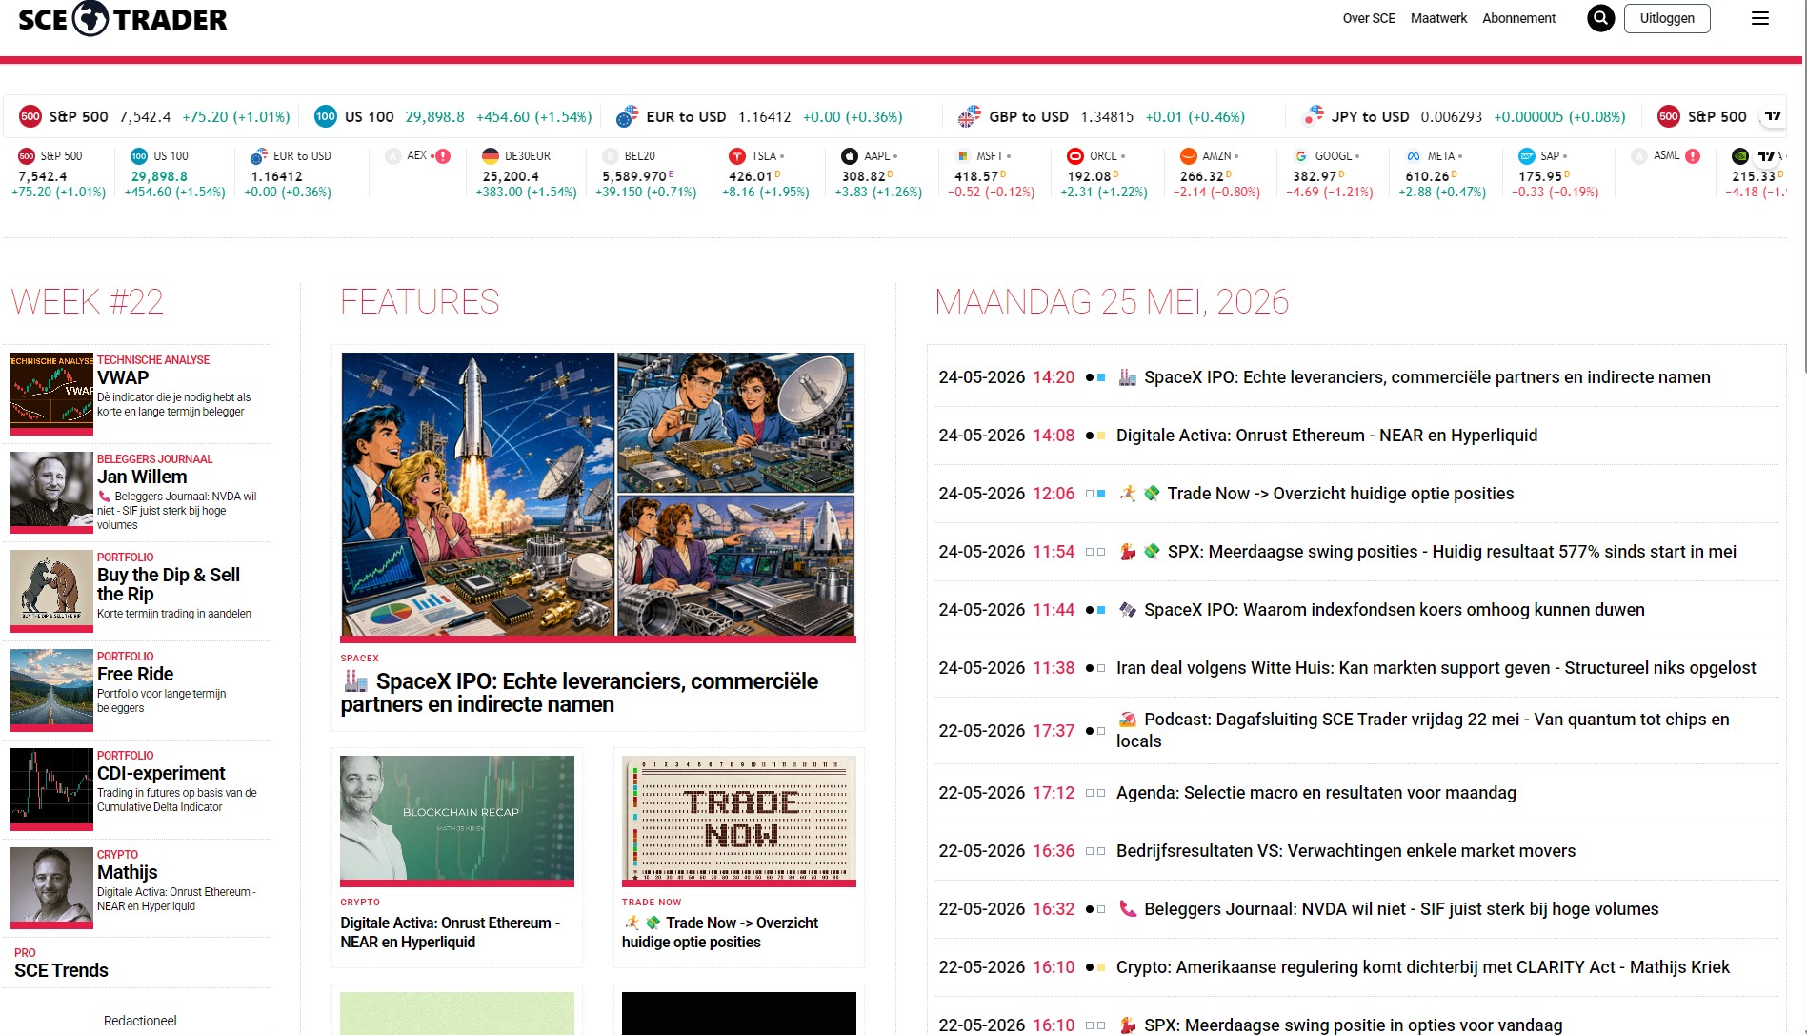
Task: Open SCE Trends
Action: [x=61, y=970]
